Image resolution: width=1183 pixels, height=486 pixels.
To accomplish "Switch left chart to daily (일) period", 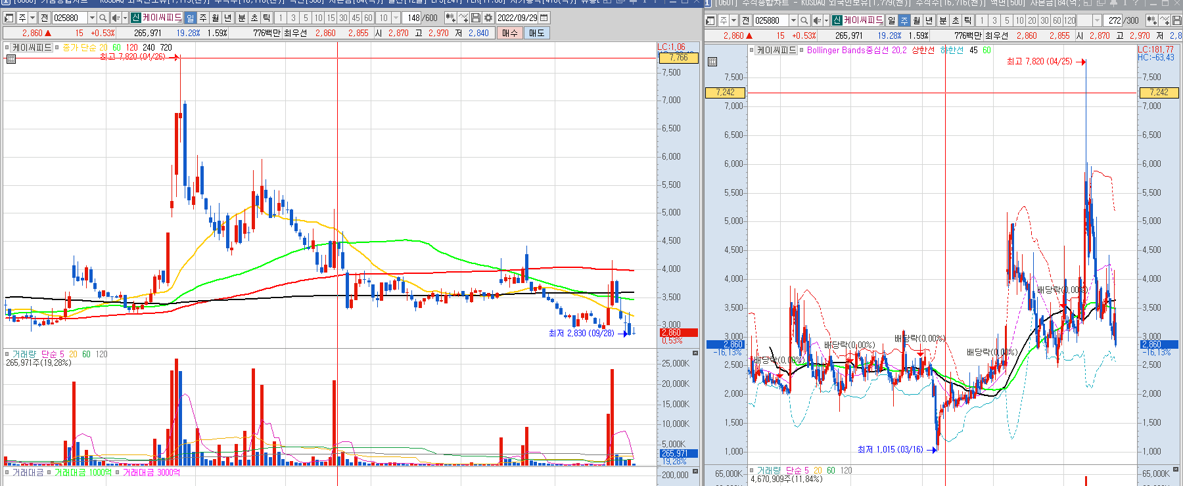I will point(190,18).
